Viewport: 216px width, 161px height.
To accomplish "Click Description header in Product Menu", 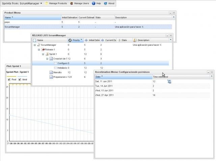I will point(143,18).
